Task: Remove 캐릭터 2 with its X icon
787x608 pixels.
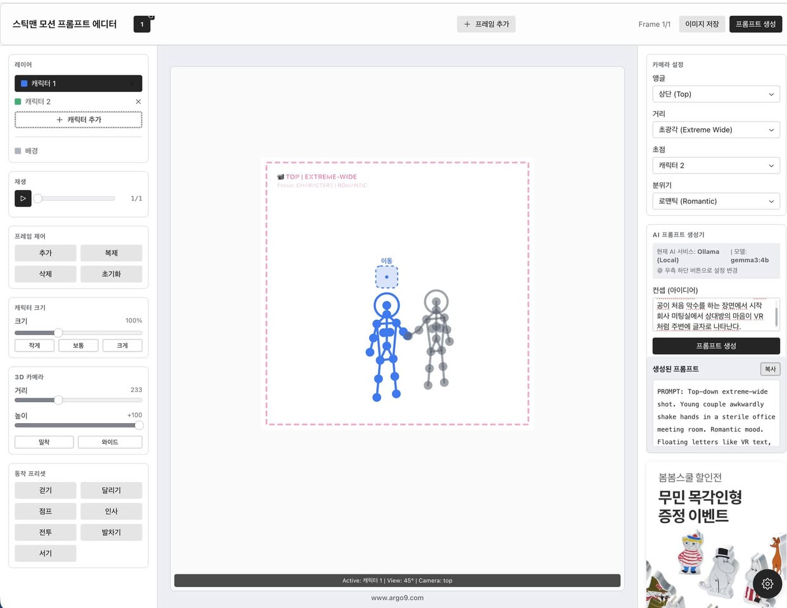Action: [138, 101]
